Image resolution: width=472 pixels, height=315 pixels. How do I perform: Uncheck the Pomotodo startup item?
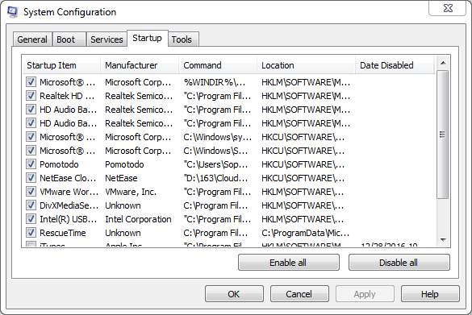point(31,164)
